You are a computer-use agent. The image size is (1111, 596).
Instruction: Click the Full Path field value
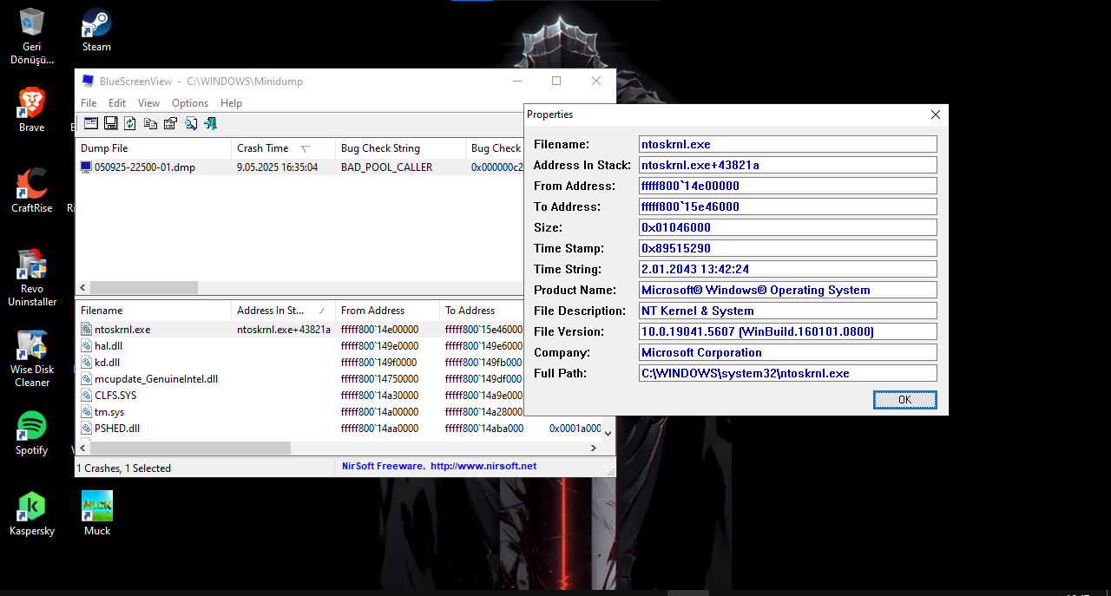click(x=788, y=373)
